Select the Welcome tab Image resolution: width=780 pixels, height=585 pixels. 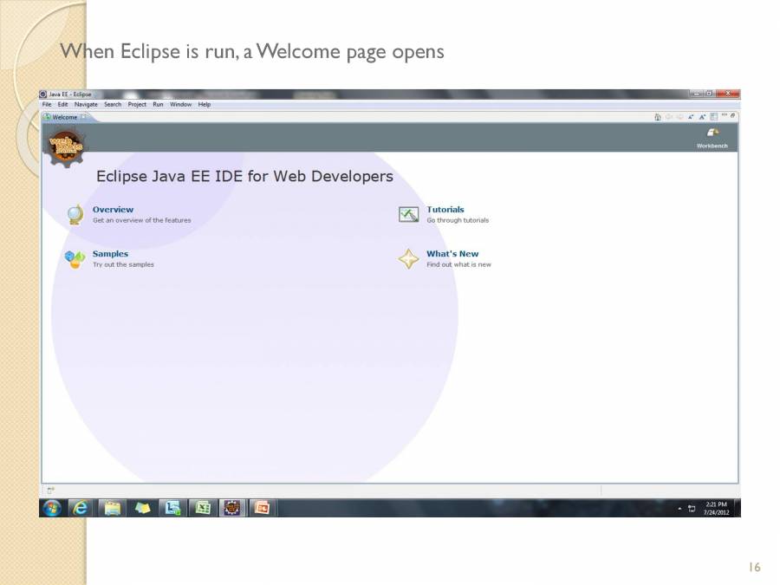pos(64,117)
